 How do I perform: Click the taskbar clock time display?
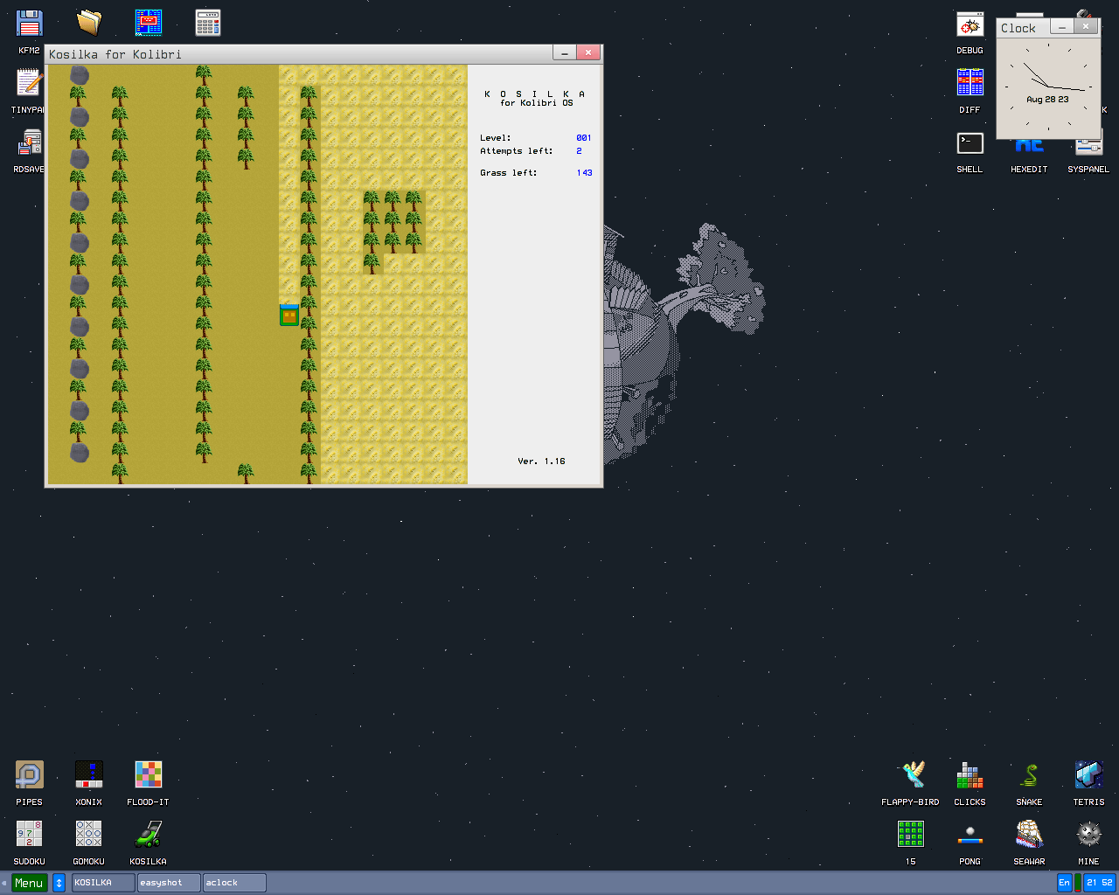coord(1099,883)
